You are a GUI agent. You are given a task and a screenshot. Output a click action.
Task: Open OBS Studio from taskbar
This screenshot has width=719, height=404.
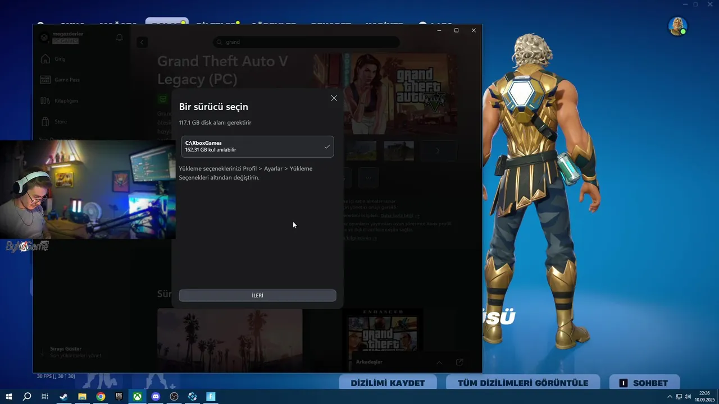[x=174, y=397]
